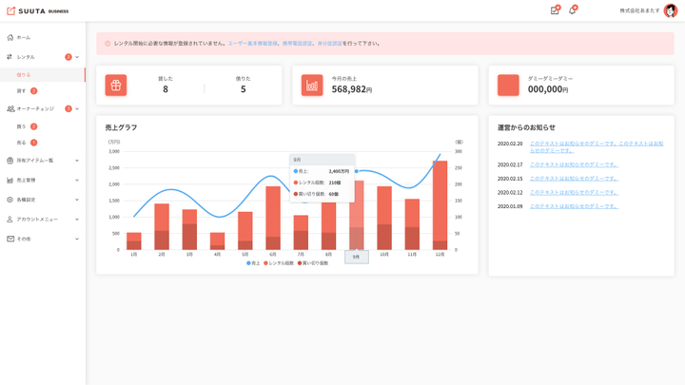This screenshot has width=685, height=385.
Task: Open the task checklist icon in header
Action: tap(555, 10)
